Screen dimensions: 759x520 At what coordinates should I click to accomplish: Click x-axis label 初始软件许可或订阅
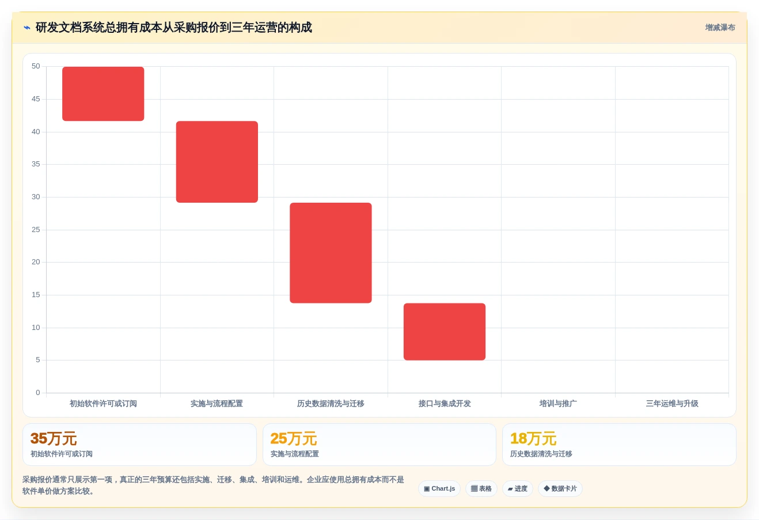point(103,404)
